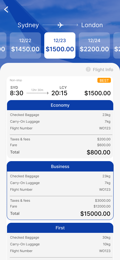Viewport: 120px width, 260px height.
Task: Open the Flight Info link
Action: tap(103, 70)
